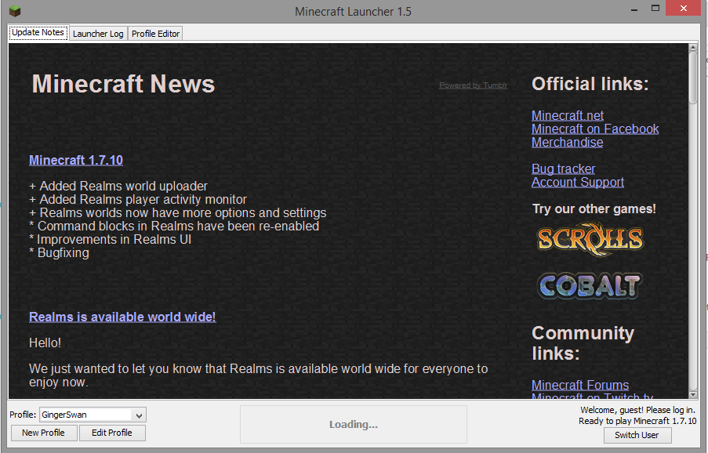Open Minecraft on Facebook link

595,129
